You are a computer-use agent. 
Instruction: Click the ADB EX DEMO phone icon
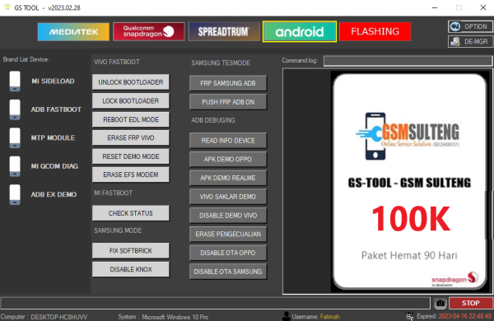[15, 194]
